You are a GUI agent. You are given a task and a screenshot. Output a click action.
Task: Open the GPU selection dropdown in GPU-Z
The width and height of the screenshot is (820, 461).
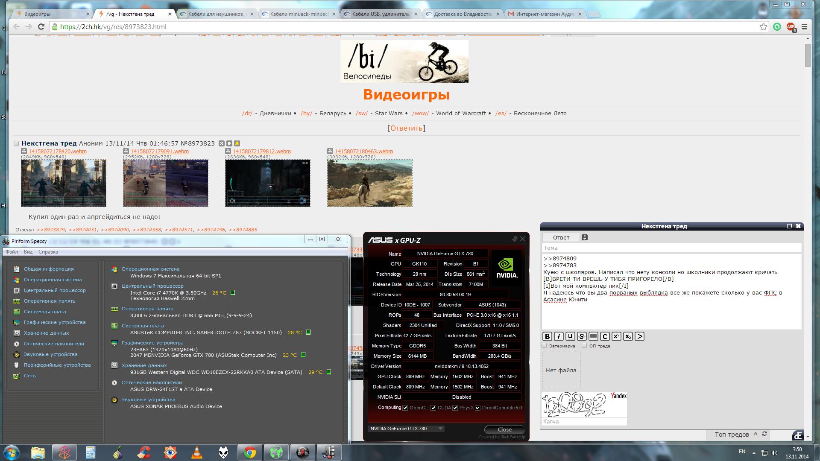[406, 429]
